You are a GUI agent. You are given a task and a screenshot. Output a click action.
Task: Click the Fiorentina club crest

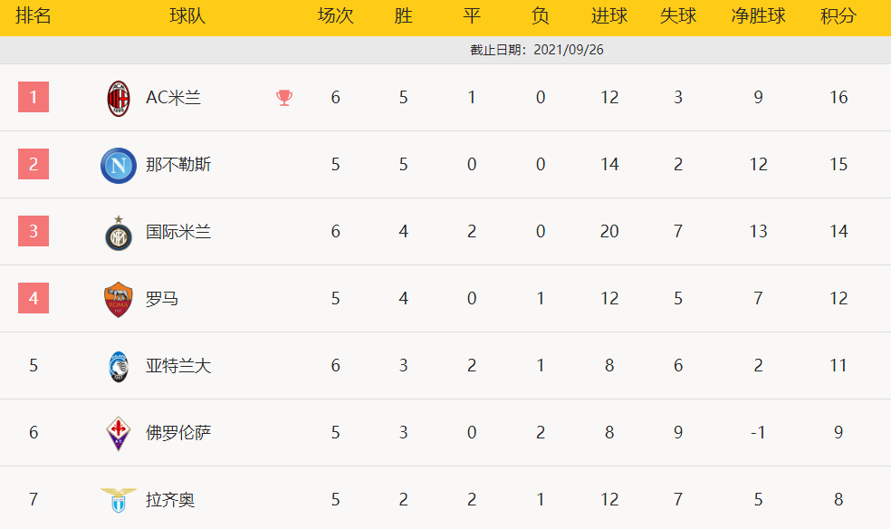coord(119,433)
